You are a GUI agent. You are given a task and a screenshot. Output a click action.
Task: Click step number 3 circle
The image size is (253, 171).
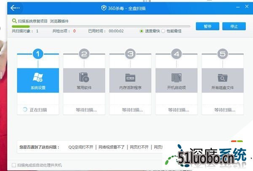pos(130,54)
